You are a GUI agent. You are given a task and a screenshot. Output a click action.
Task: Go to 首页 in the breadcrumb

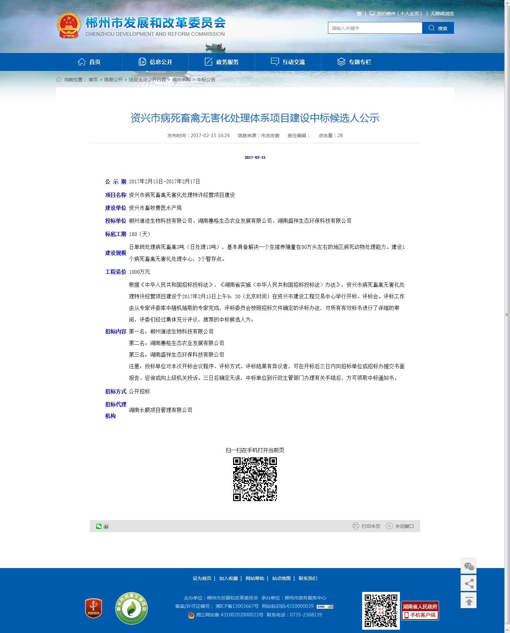pyautogui.click(x=93, y=80)
